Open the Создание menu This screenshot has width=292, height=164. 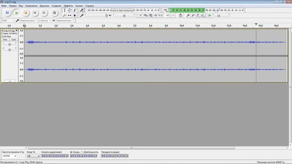point(56,6)
